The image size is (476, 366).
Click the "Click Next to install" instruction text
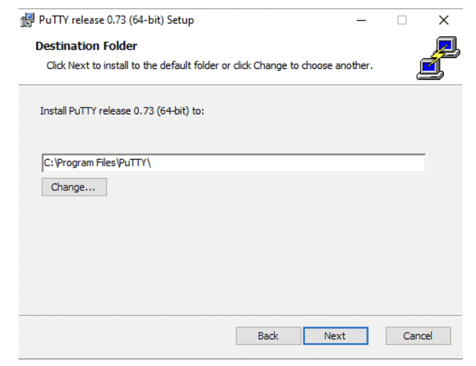209,66
